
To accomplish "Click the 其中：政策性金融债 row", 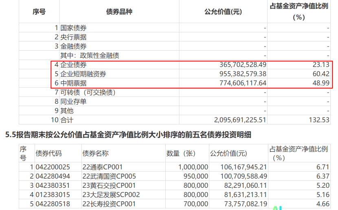I will point(90,56).
